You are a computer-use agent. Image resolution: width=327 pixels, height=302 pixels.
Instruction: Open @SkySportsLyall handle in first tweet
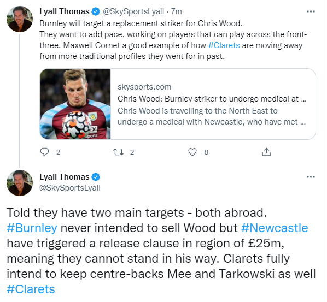[x=133, y=11]
